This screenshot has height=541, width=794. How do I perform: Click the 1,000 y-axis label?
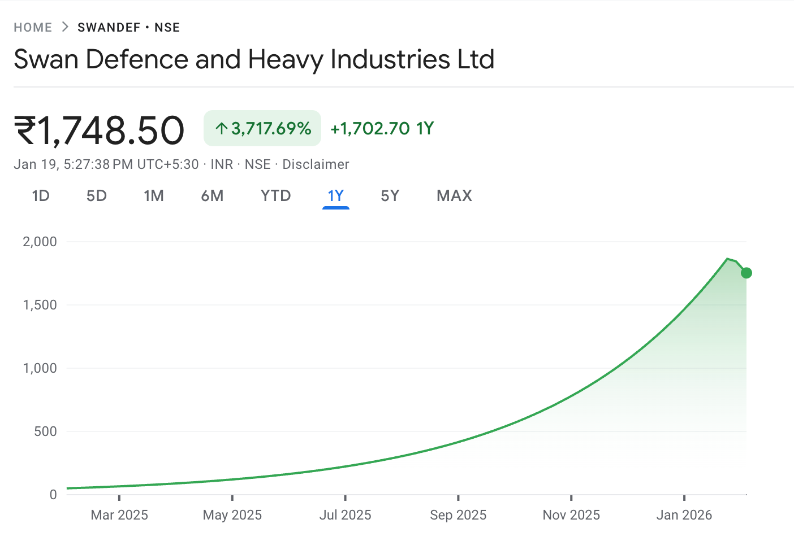(x=40, y=368)
